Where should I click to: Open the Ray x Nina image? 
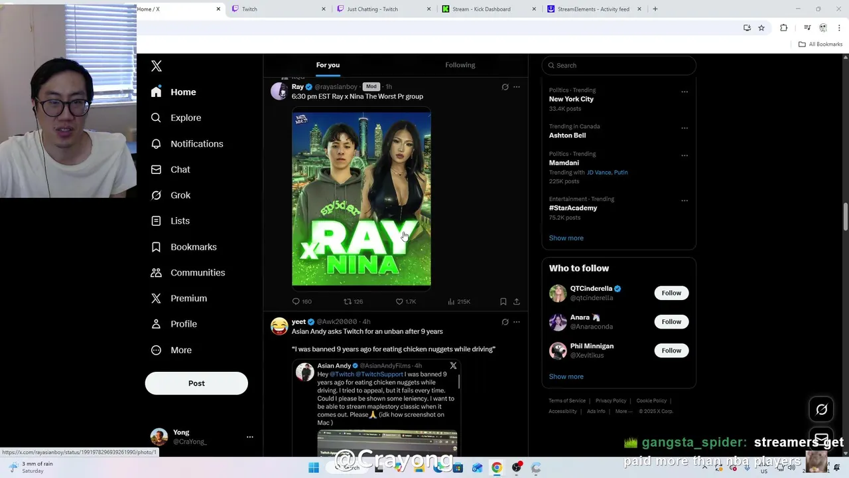pos(361,198)
